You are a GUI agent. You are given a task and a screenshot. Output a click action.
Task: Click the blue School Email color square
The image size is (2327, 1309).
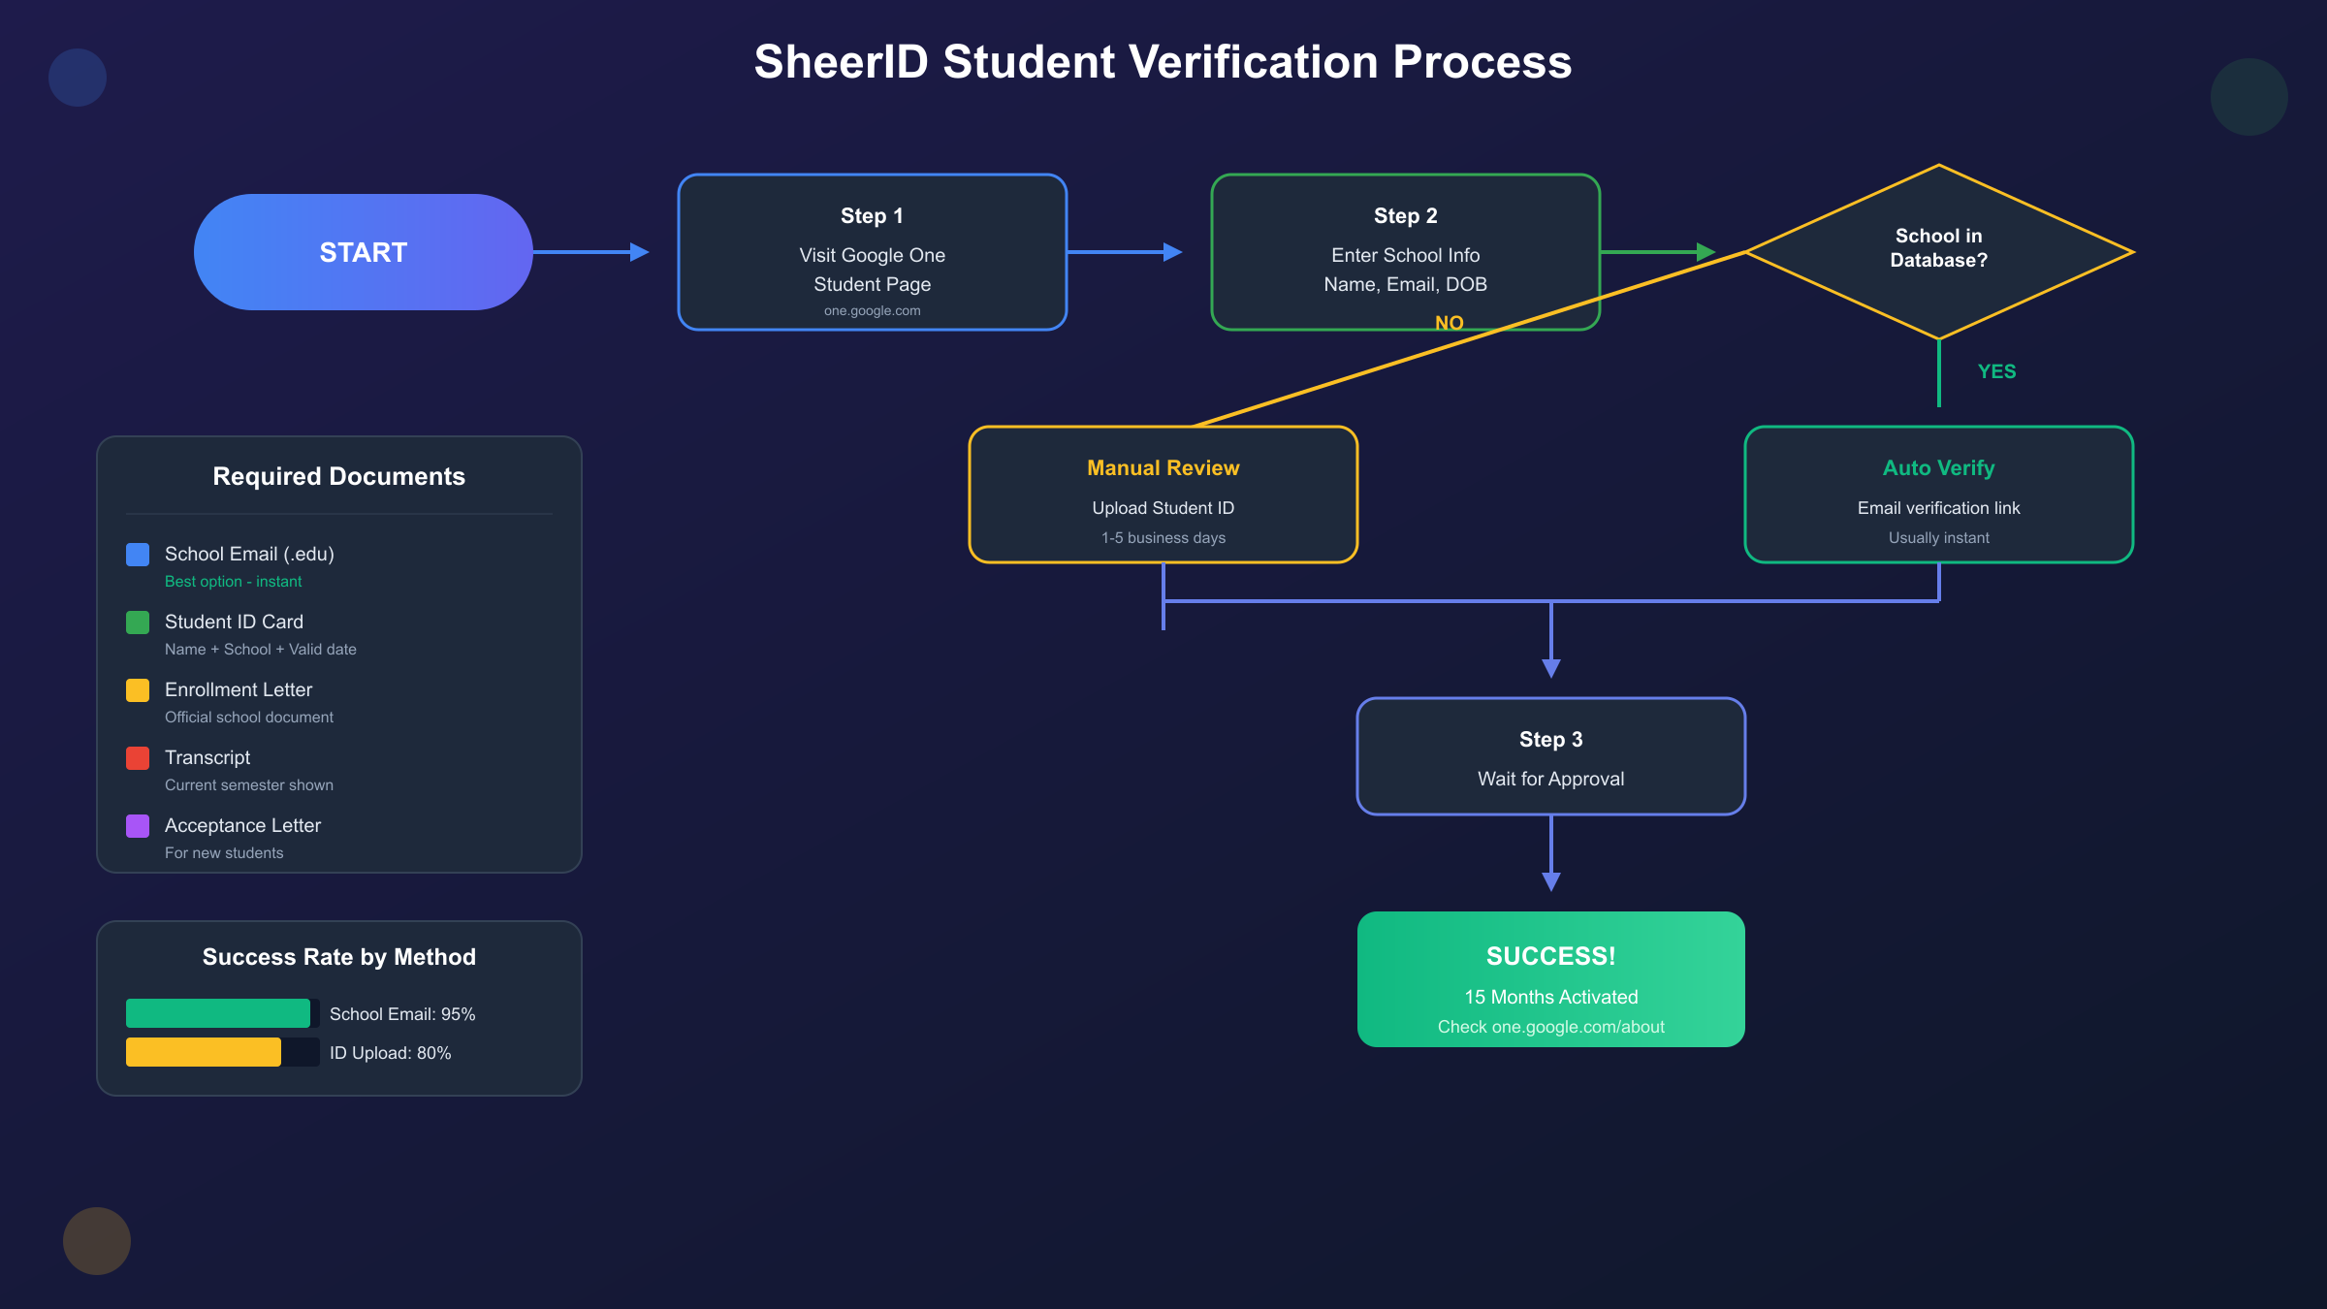point(138,555)
